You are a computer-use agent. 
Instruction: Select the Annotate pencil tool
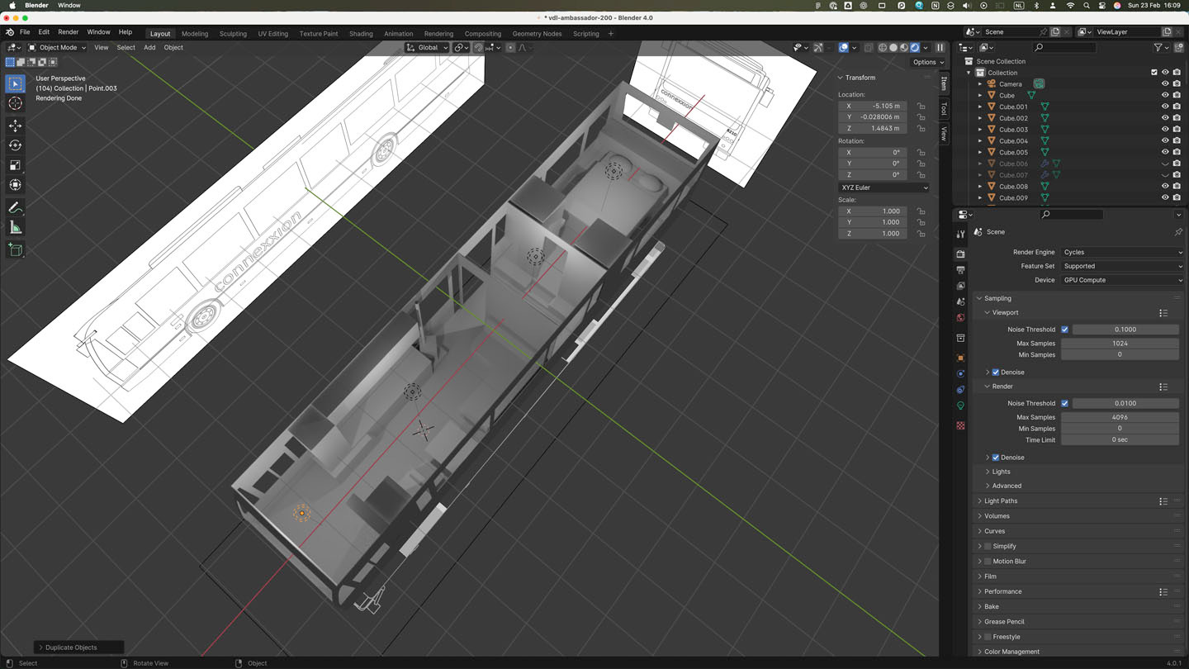click(x=15, y=207)
